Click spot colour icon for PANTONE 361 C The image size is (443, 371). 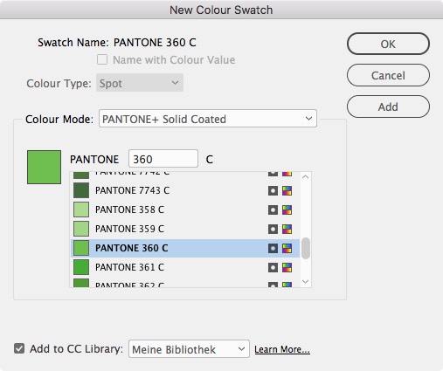273,267
